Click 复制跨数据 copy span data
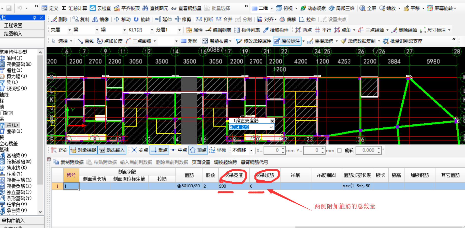 coord(68,162)
